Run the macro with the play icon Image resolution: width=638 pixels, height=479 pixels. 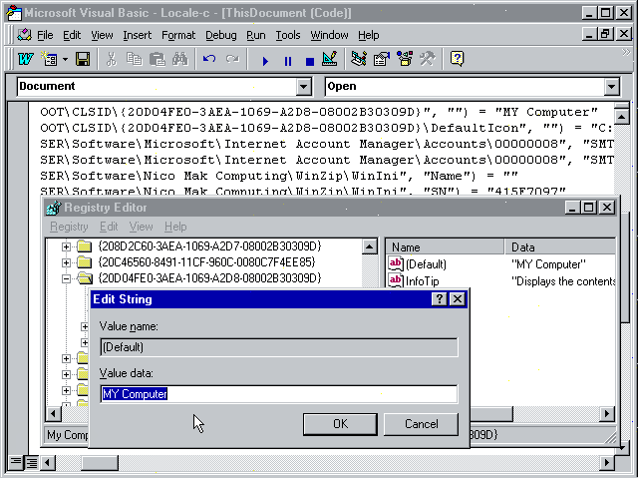pos(265,61)
